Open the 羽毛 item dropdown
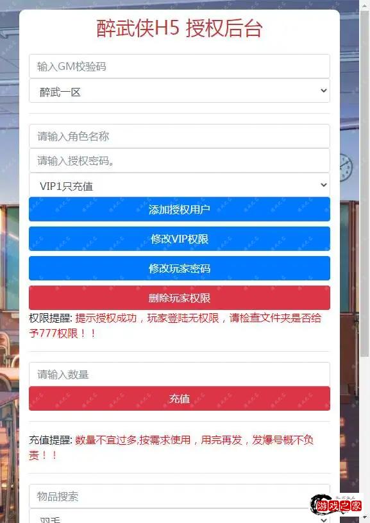The image size is (370, 523). tap(180, 516)
